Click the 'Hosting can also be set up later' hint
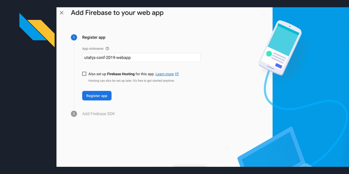349x174 pixels. [x=132, y=81]
